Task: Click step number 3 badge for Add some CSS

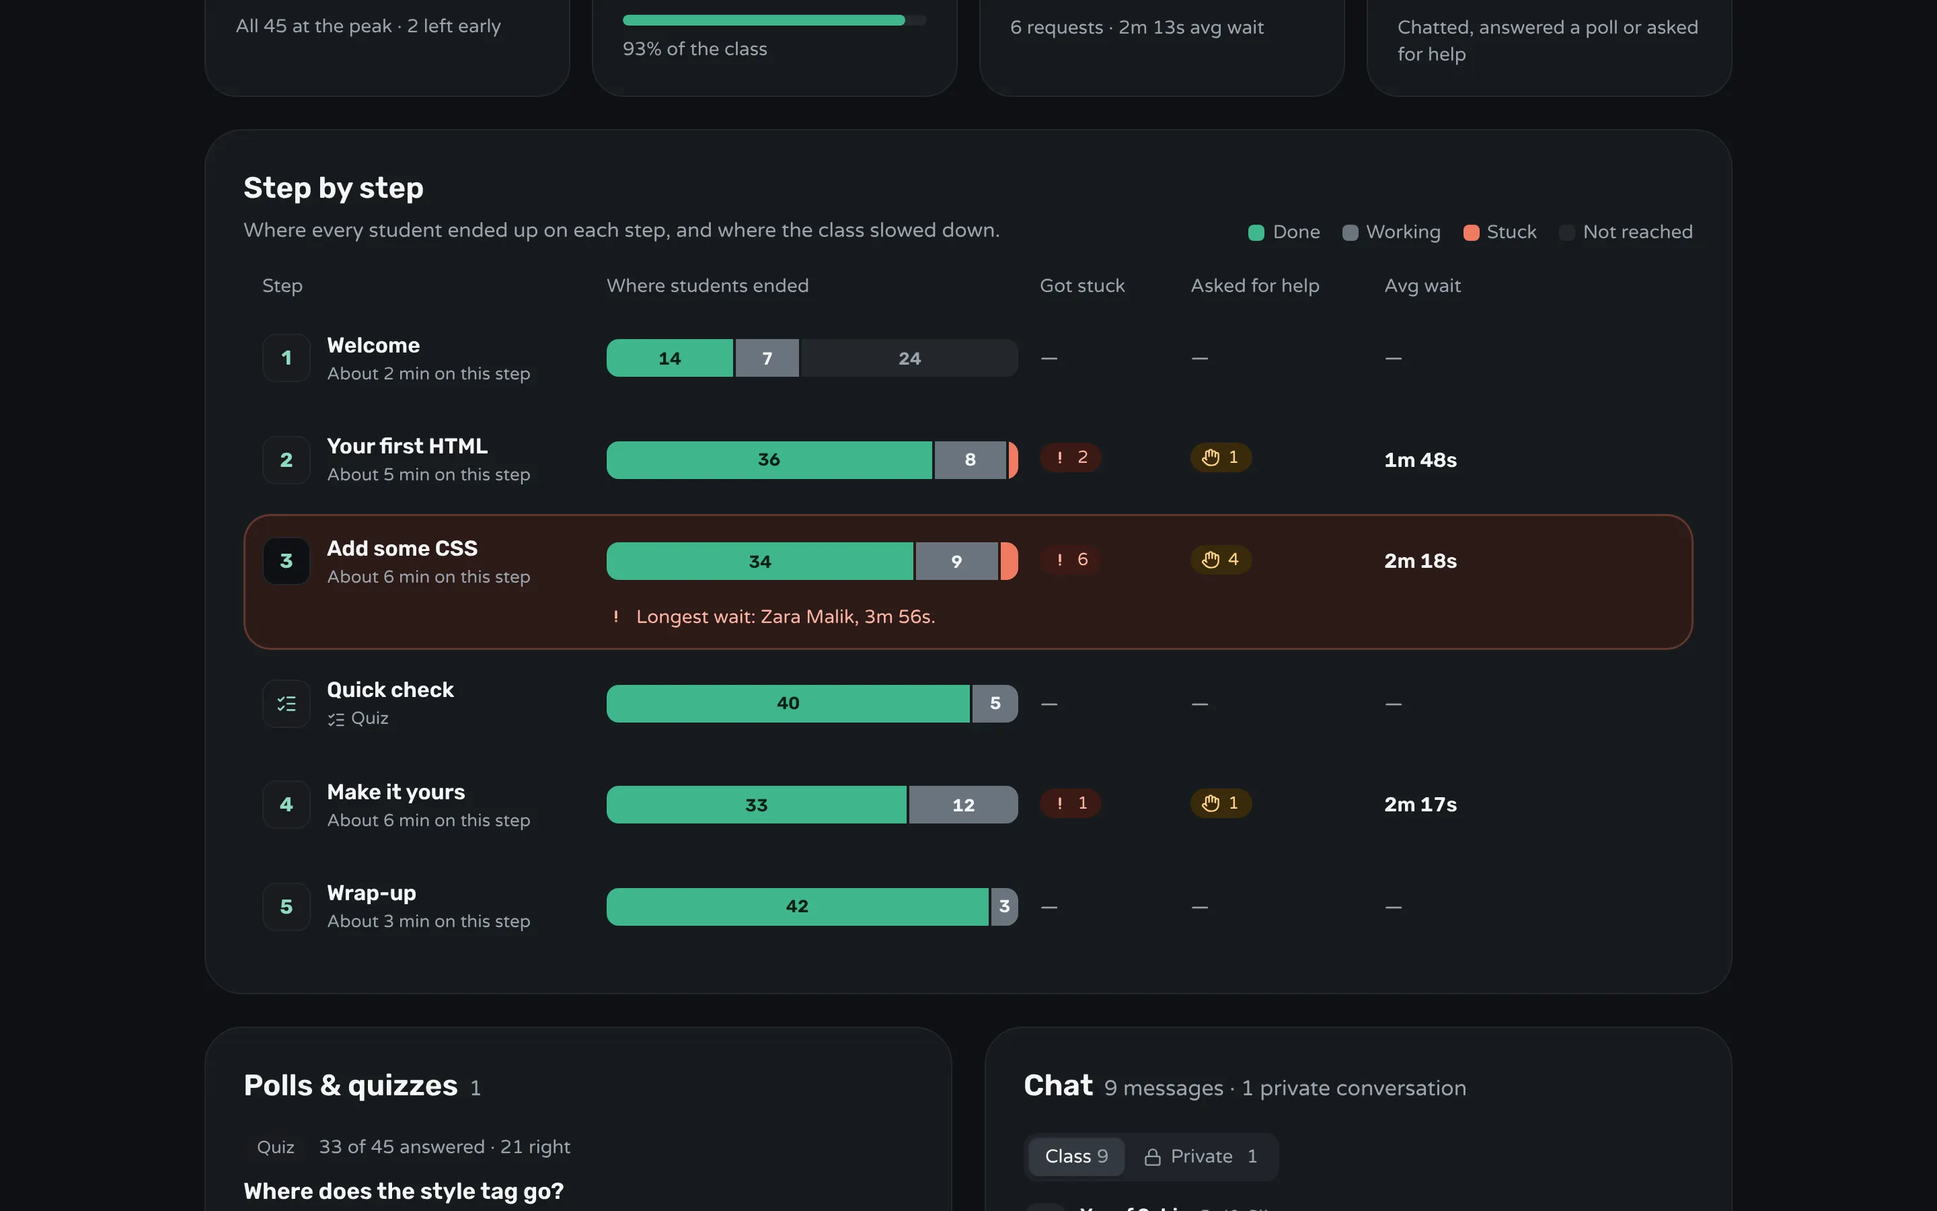Action: pyautogui.click(x=287, y=562)
